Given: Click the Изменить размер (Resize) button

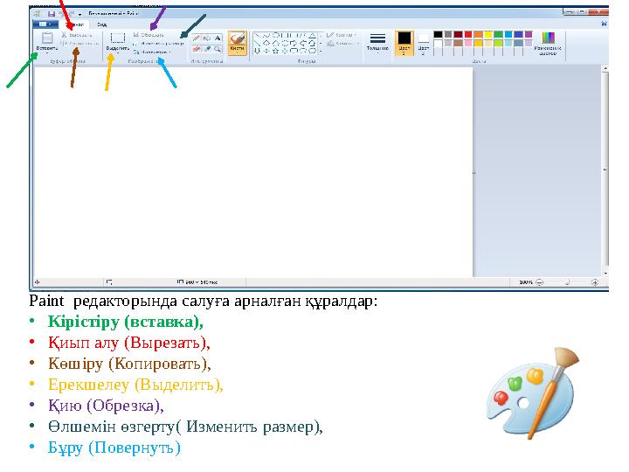Looking at the screenshot, I should [158, 44].
